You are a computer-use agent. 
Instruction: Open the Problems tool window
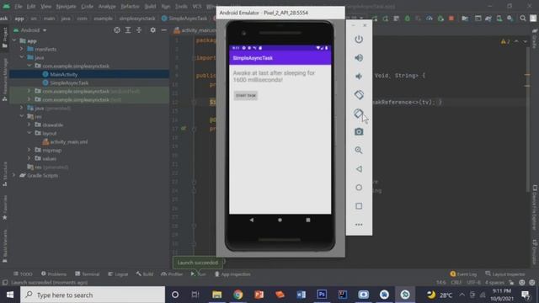tap(54, 274)
